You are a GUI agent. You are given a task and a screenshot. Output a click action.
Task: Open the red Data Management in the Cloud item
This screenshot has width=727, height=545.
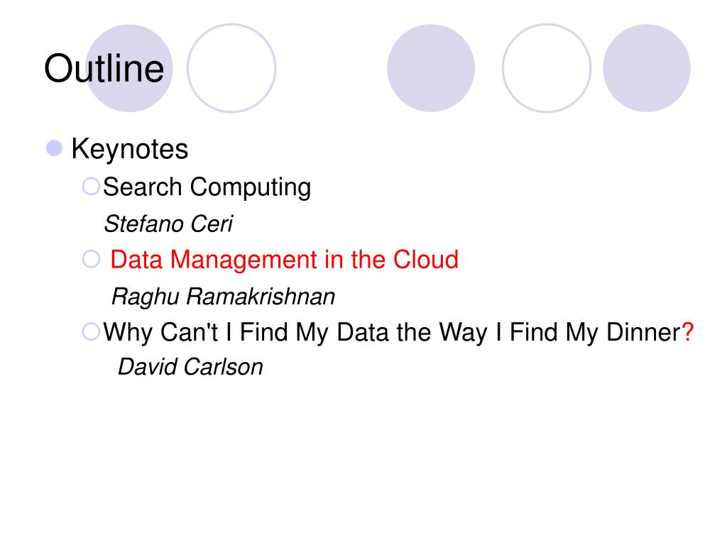[284, 260]
